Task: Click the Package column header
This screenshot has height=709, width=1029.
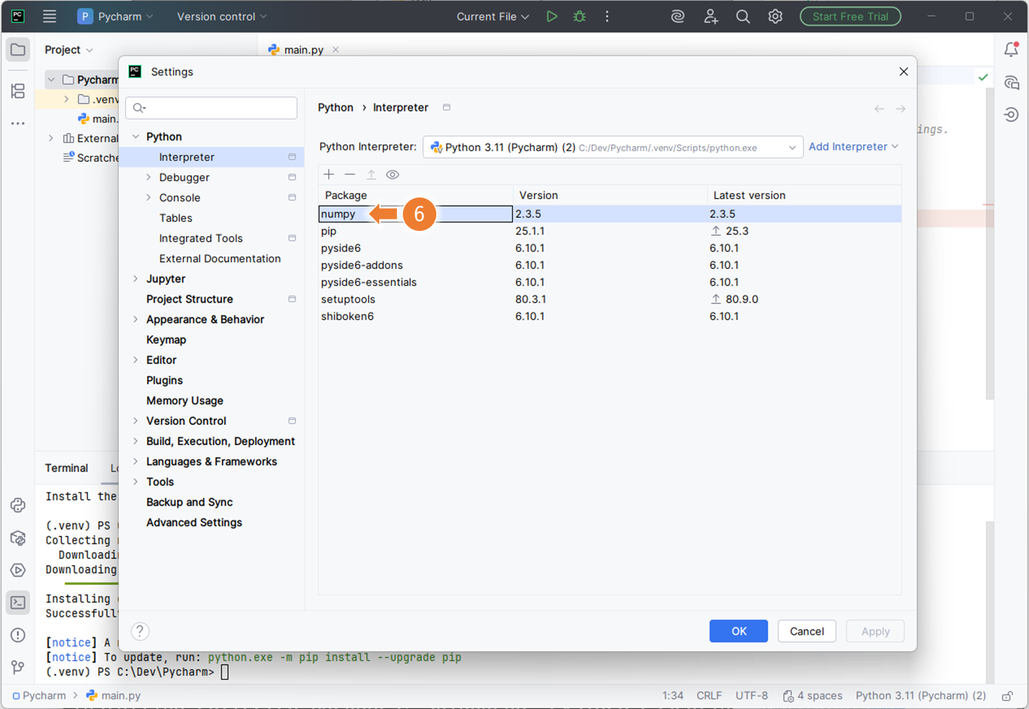Action: [415, 195]
